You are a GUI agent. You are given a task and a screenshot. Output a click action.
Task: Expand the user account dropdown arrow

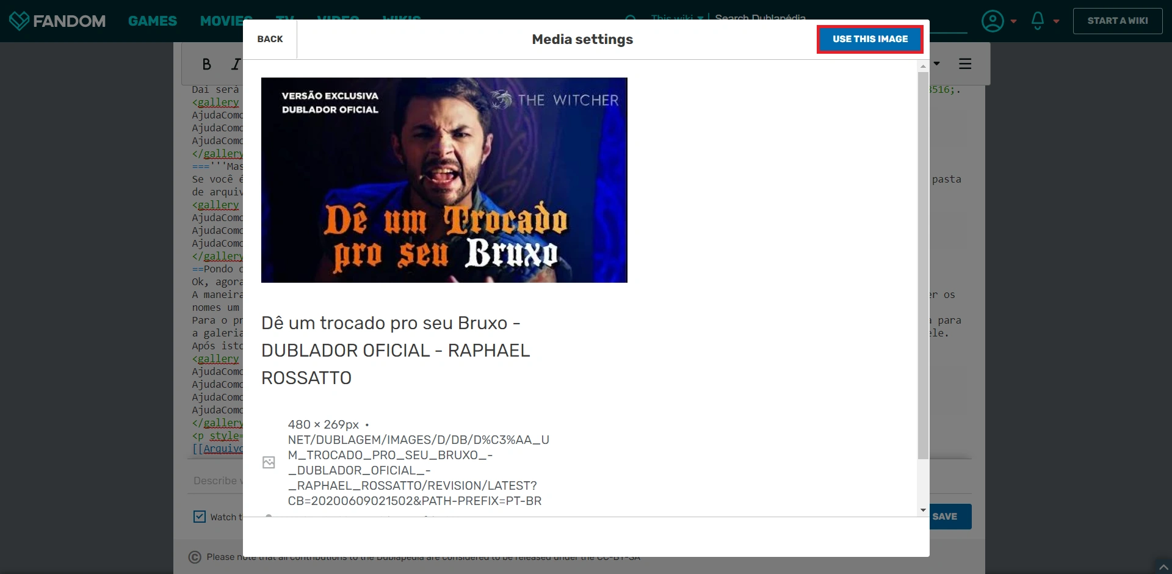click(x=1014, y=21)
